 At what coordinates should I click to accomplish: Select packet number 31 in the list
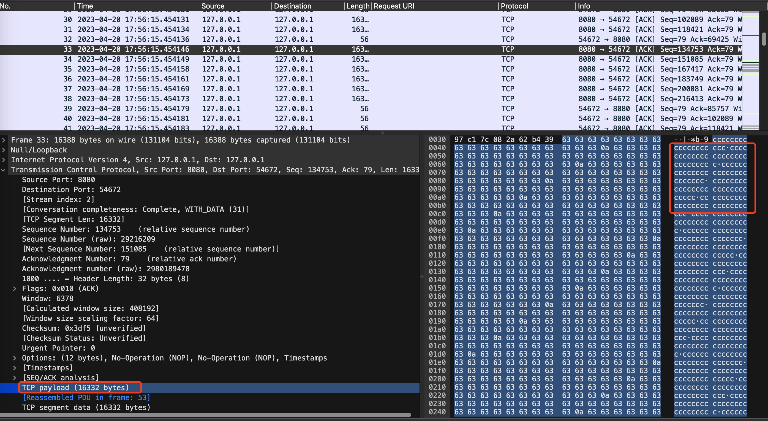click(x=371, y=29)
